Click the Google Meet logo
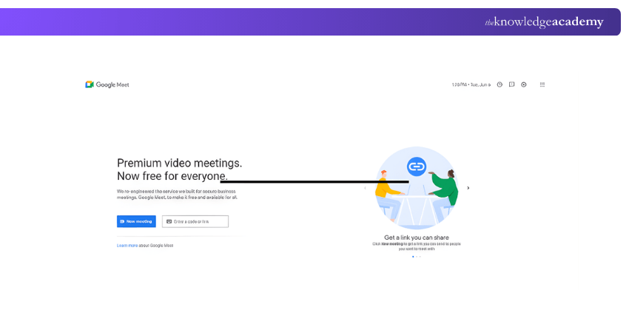Viewport: 629px width, 333px height. click(107, 84)
